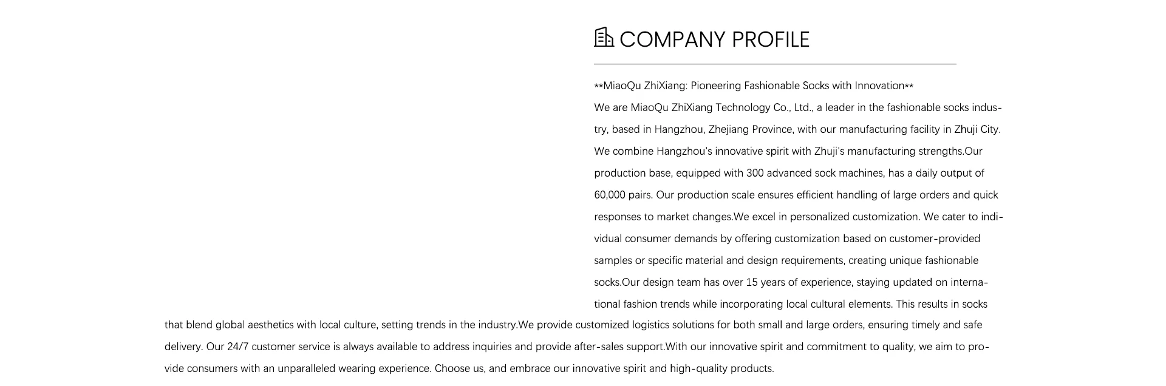
Task: Click 'unparalleled wearing experience' text
Action: click(354, 368)
